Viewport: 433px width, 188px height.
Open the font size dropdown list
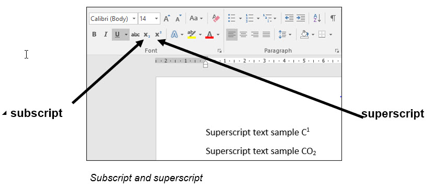pos(156,19)
